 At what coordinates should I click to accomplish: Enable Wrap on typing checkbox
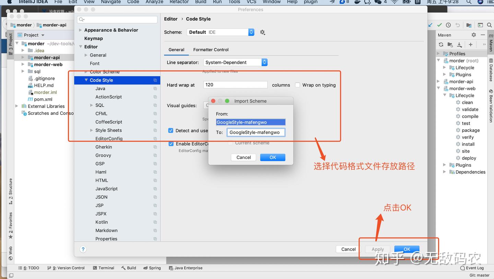pos(297,85)
